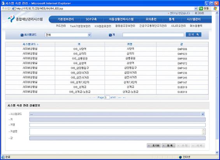Open the address bar URL dropdown
220x160 pixels.
(x=196, y=9)
